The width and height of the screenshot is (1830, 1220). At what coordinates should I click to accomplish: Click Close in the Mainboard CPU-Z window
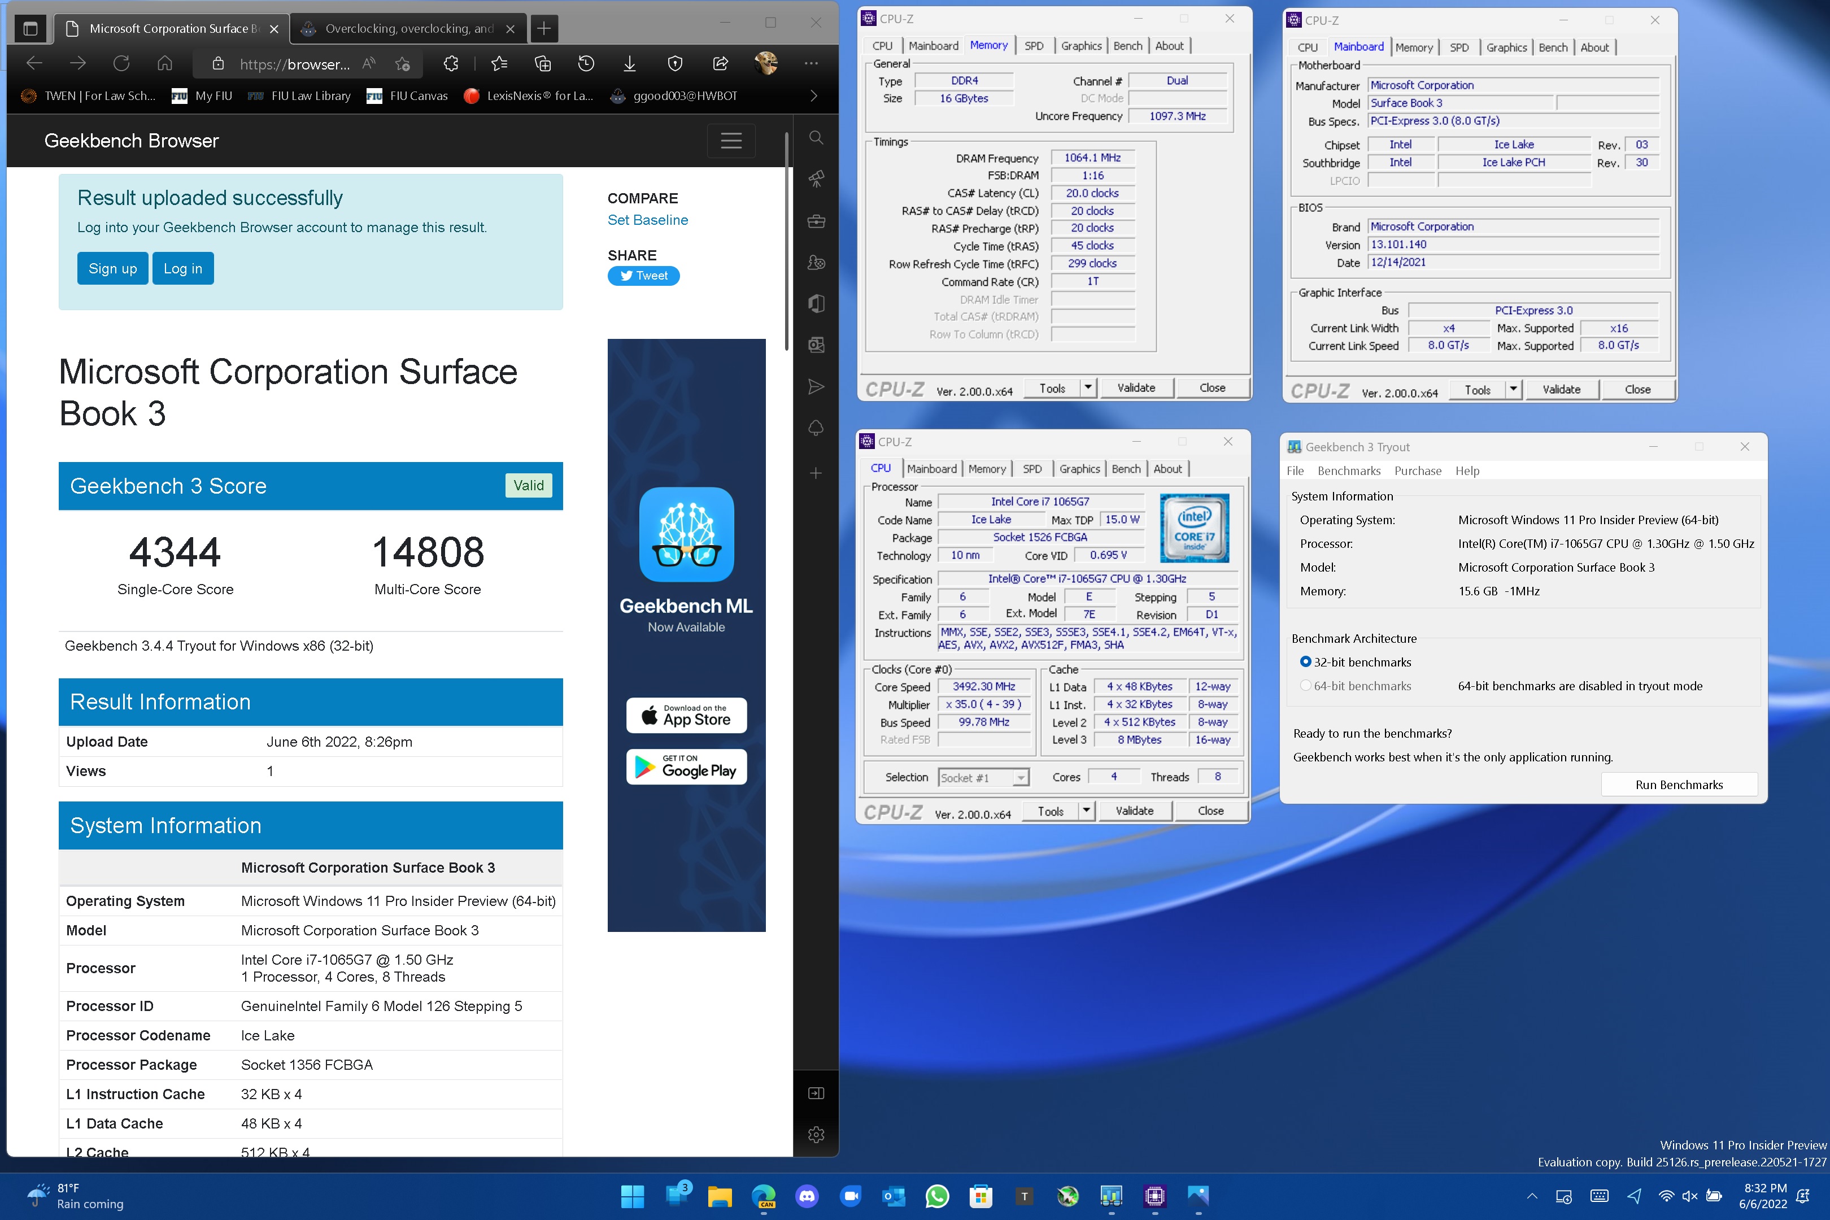coord(1637,389)
